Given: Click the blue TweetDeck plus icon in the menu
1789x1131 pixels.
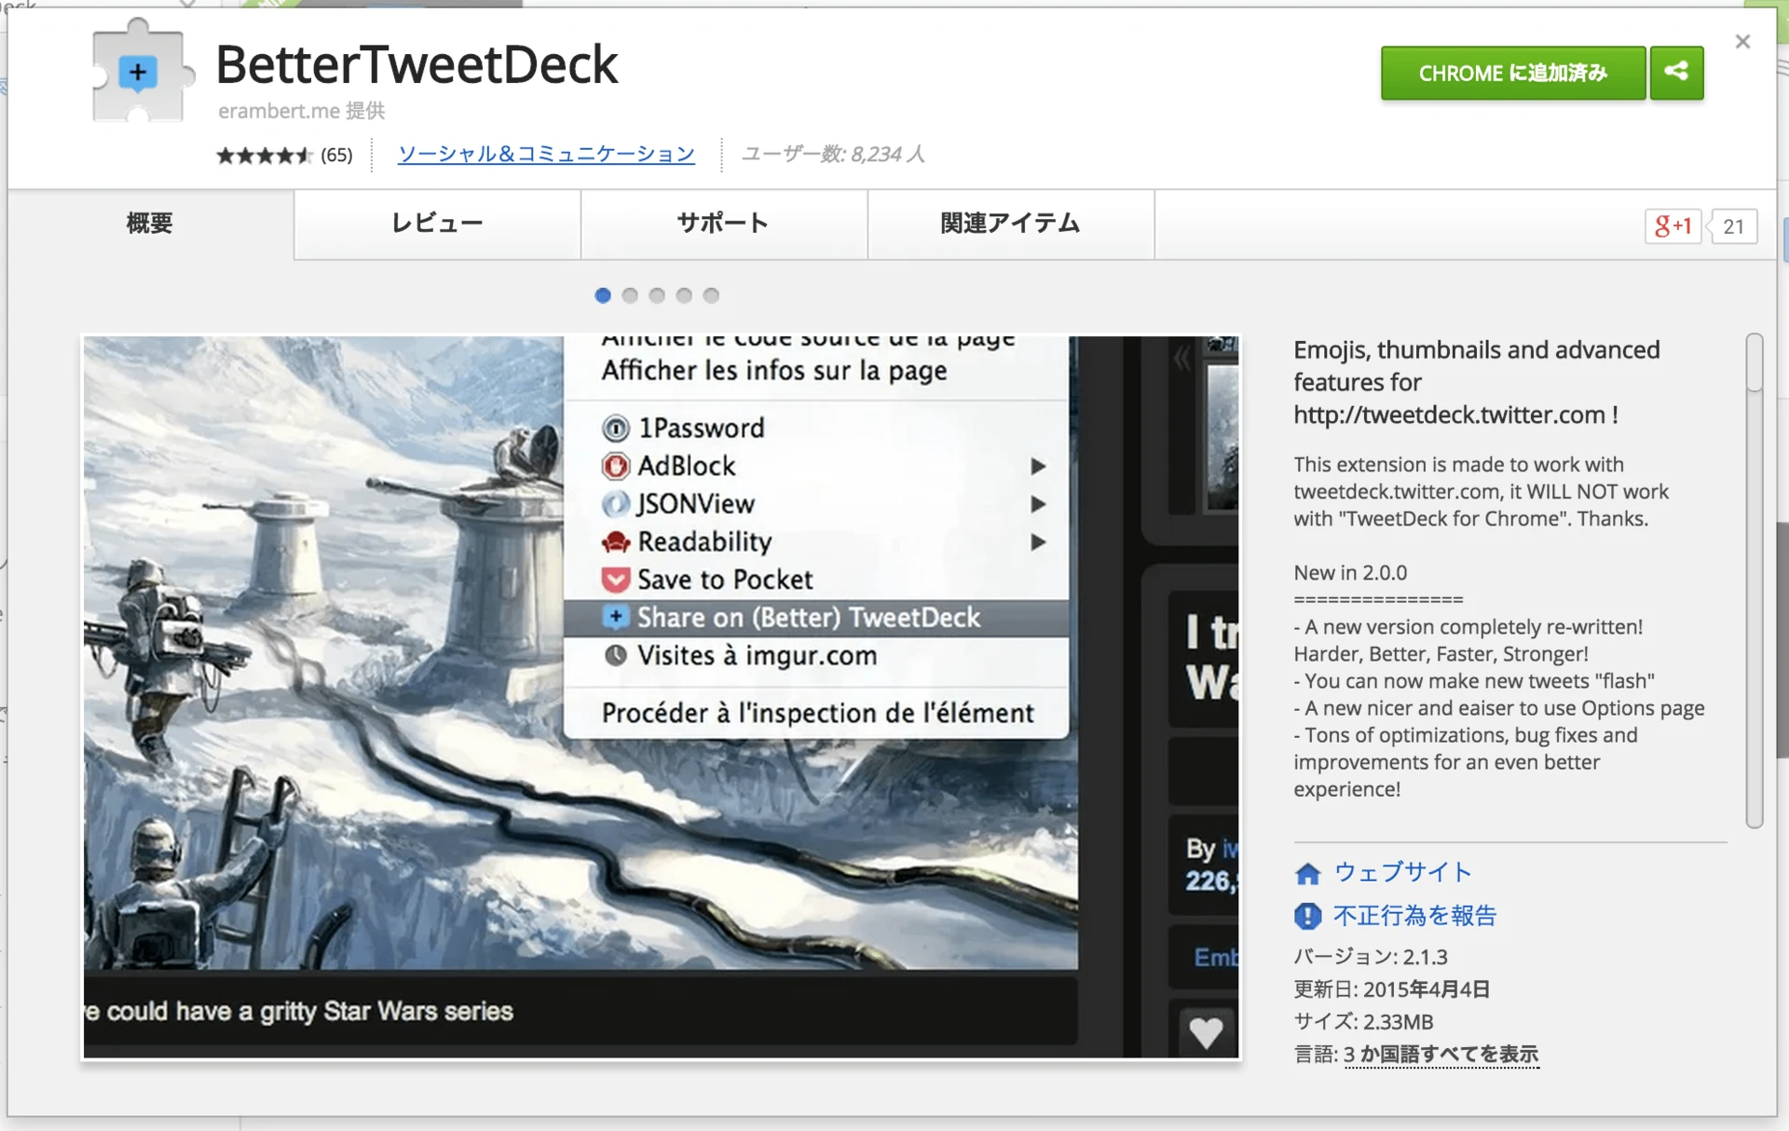Looking at the screenshot, I should (x=615, y=617).
